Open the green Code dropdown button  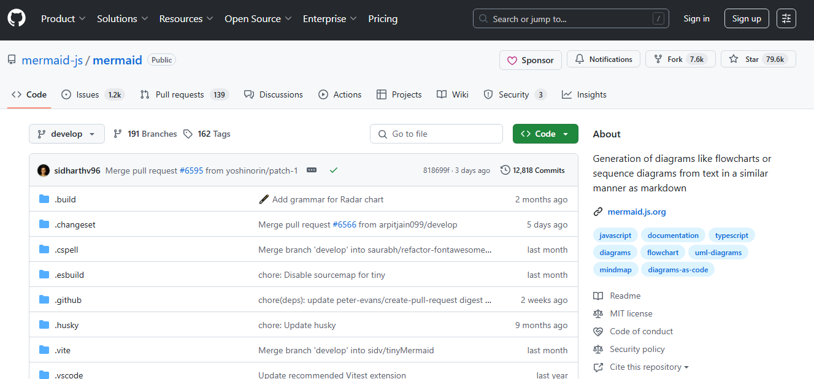[x=545, y=134]
